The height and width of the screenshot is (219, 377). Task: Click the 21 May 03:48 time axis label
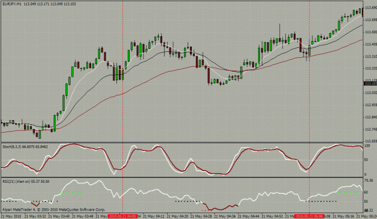click(83, 217)
